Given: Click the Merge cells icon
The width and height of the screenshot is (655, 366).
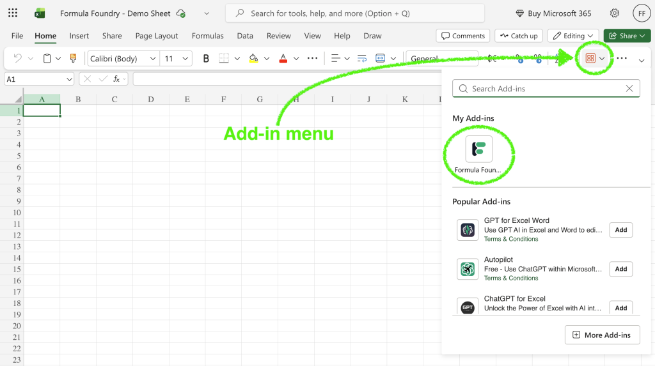Looking at the screenshot, I should tap(381, 59).
